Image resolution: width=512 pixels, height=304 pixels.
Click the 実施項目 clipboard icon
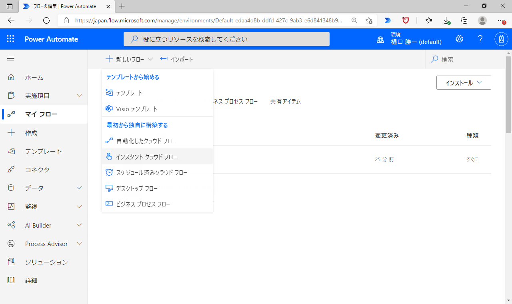pyautogui.click(x=11, y=96)
